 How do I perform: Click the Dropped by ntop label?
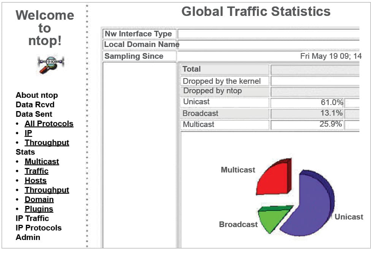212,91
